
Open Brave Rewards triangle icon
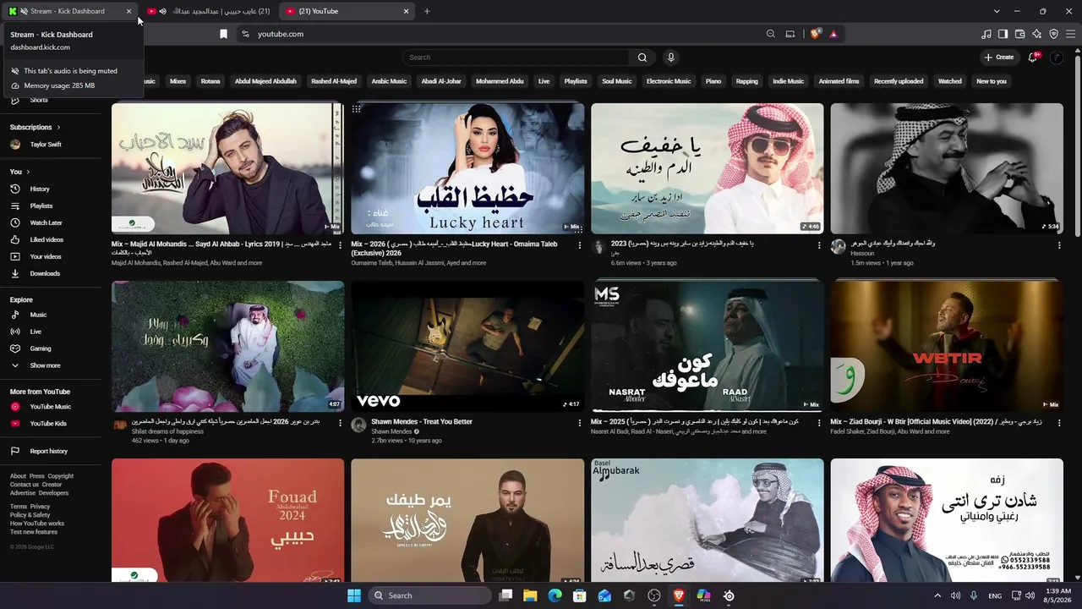click(833, 34)
